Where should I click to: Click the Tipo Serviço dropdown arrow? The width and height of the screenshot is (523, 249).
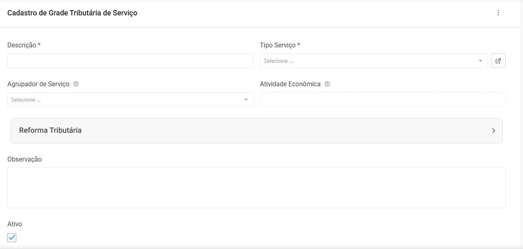[480, 61]
